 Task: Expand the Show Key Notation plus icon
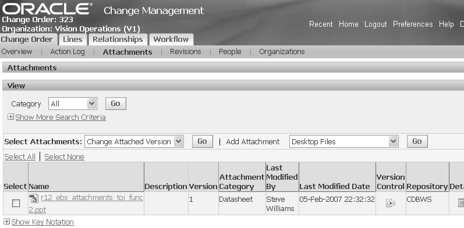click(6, 222)
